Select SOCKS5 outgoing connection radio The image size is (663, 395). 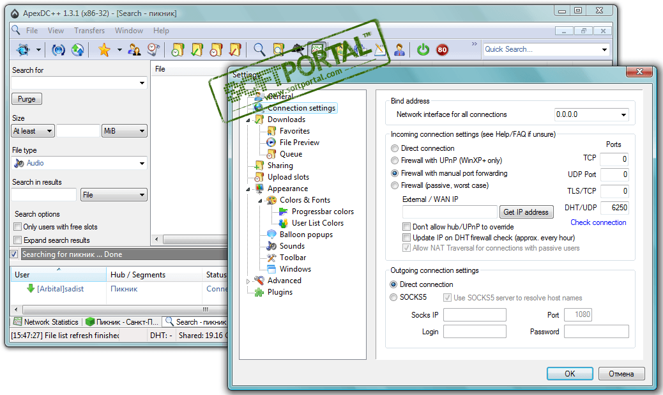click(393, 297)
